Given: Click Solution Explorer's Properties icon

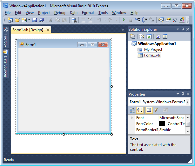Looking at the screenshot, I should point(133,37).
